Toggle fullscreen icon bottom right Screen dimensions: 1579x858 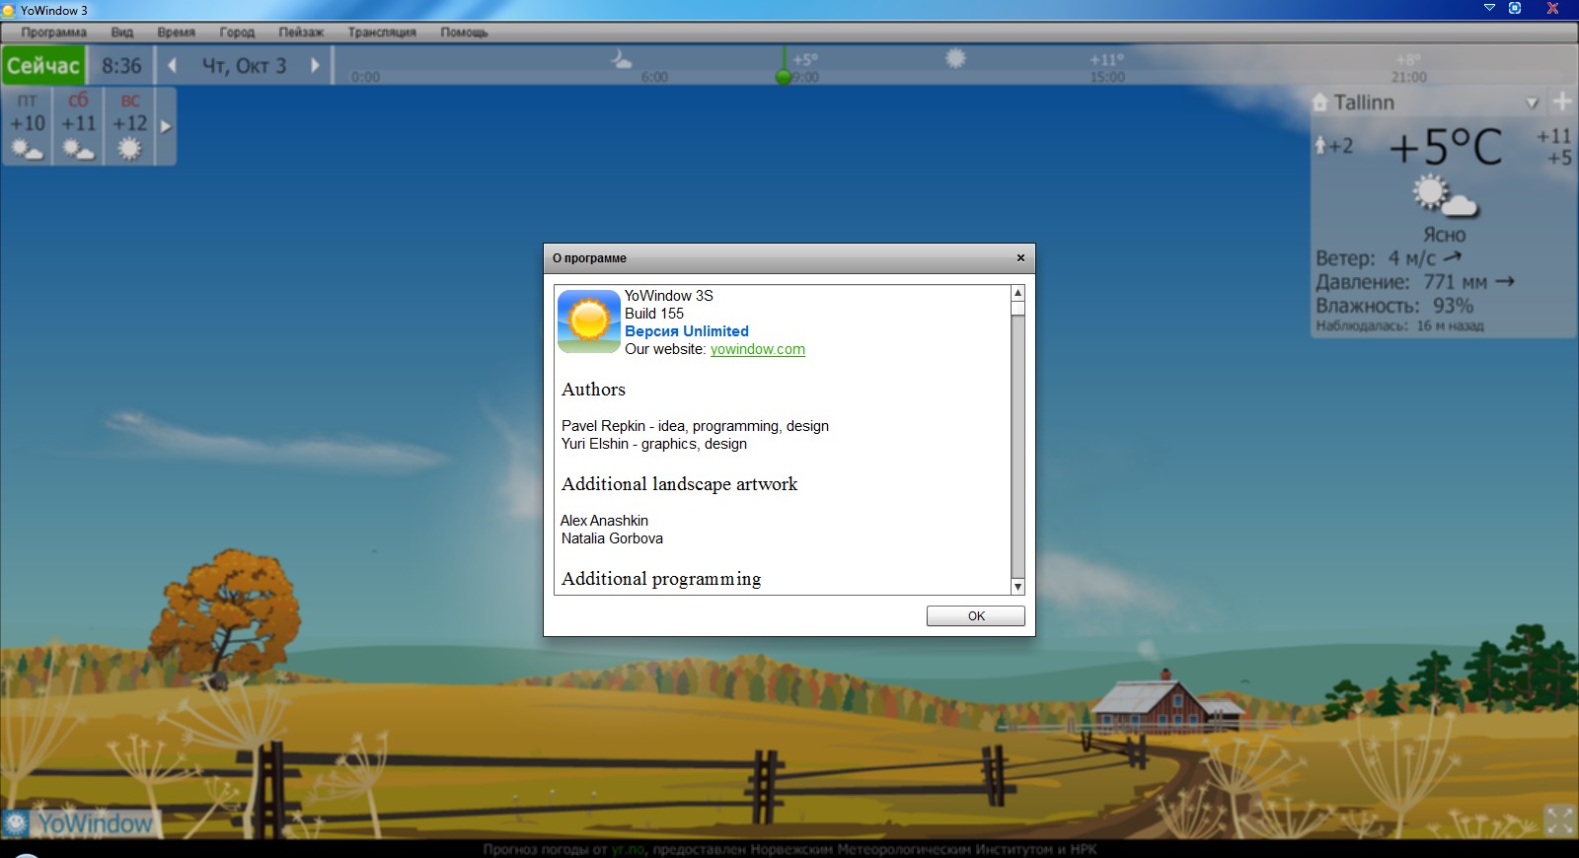pyautogui.click(x=1559, y=820)
